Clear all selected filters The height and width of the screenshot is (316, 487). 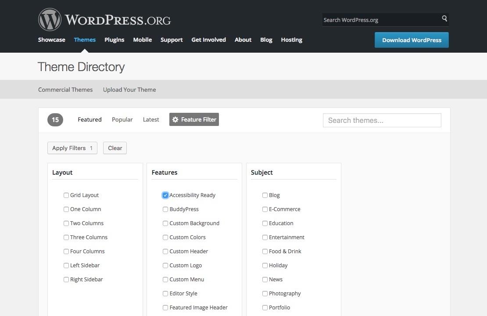[115, 148]
